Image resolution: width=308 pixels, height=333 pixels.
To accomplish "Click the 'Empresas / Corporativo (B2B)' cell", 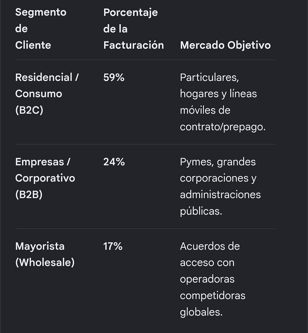I will pos(45,178).
